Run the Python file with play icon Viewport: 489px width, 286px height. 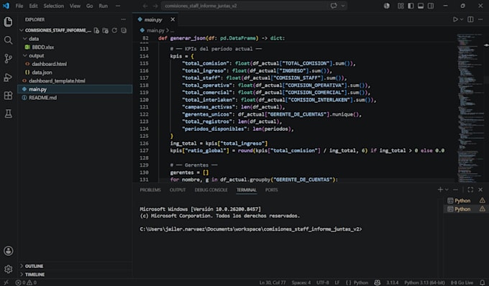click(x=455, y=19)
